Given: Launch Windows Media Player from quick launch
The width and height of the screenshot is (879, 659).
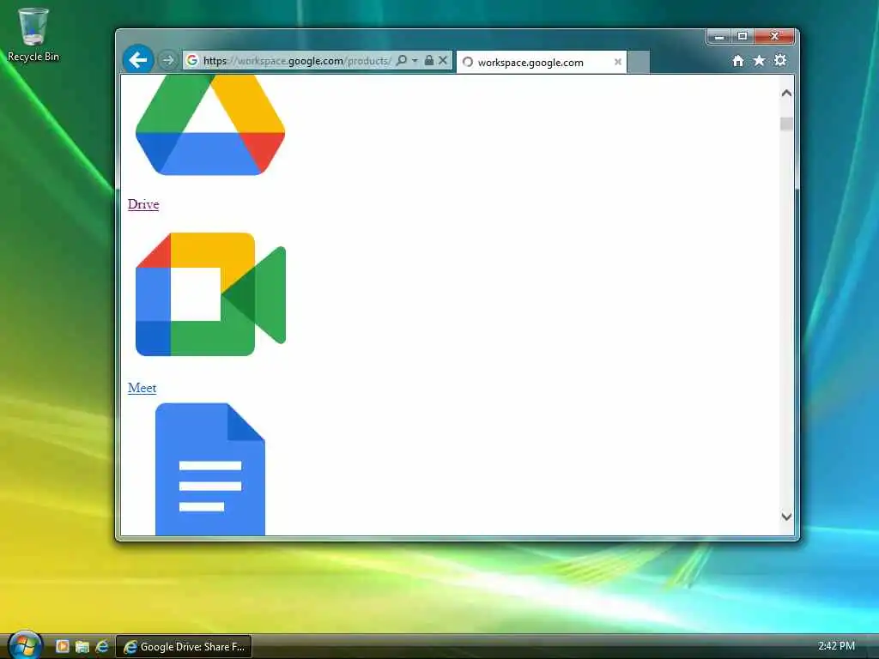Looking at the screenshot, I should coord(62,647).
